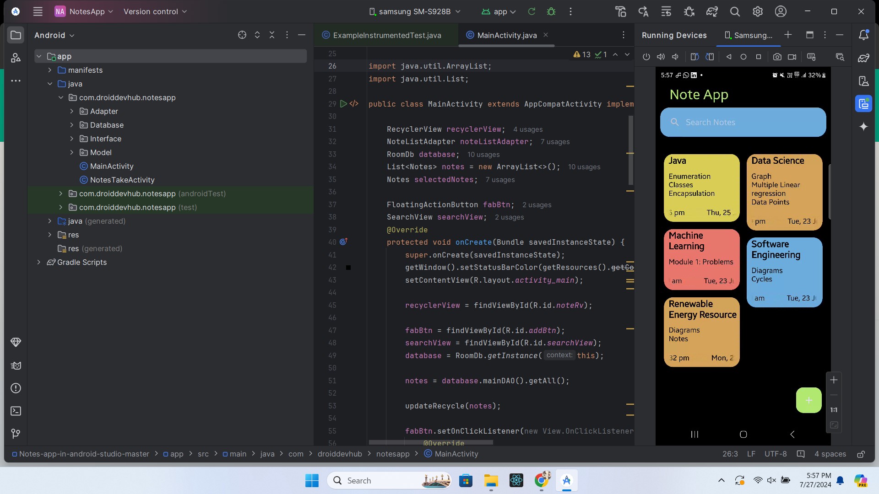Rotate the running device left
The width and height of the screenshot is (879, 494).
coord(695,57)
